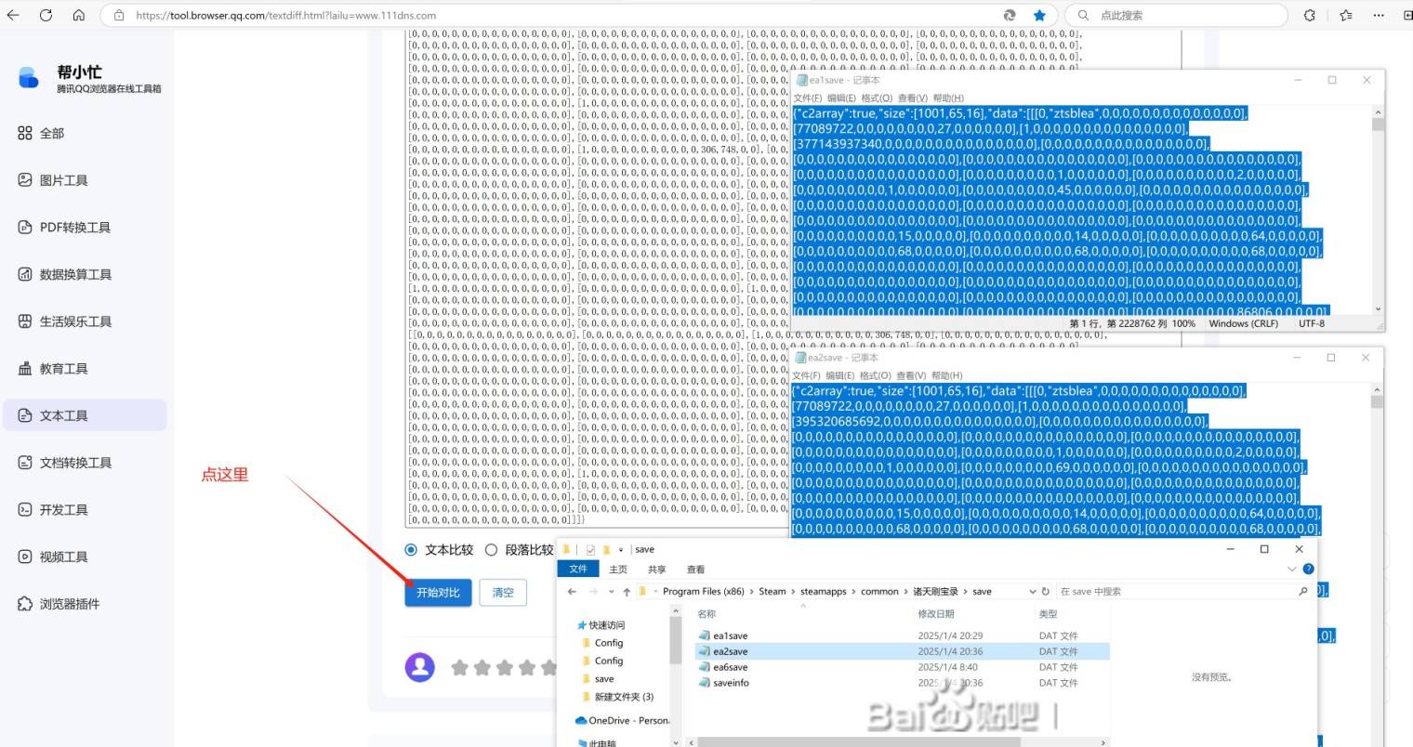Open Explorer quick access toolbar dropdown
Screen dimensions: 1413x747
pyautogui.click(x=621, y=550)
